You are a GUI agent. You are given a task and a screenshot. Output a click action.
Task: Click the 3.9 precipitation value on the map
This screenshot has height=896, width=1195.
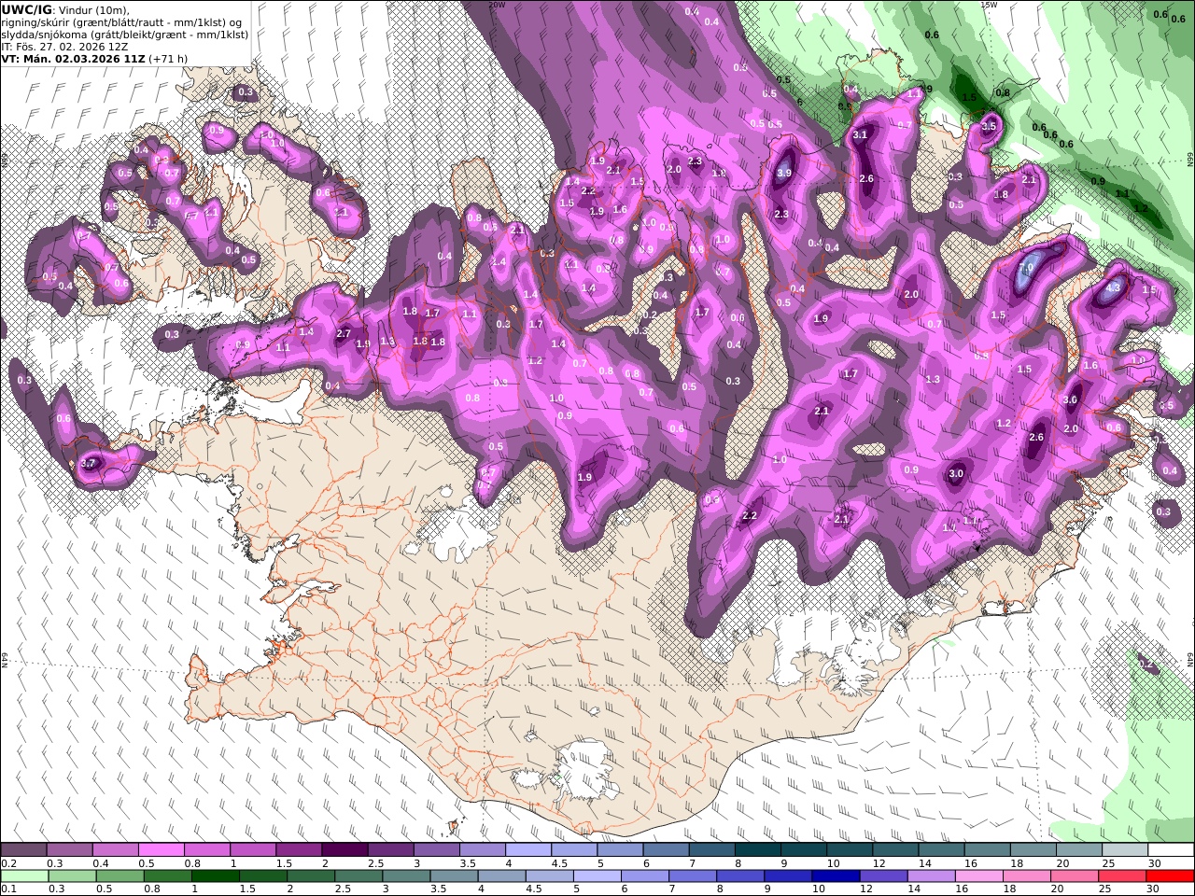(x=784, y=173)
